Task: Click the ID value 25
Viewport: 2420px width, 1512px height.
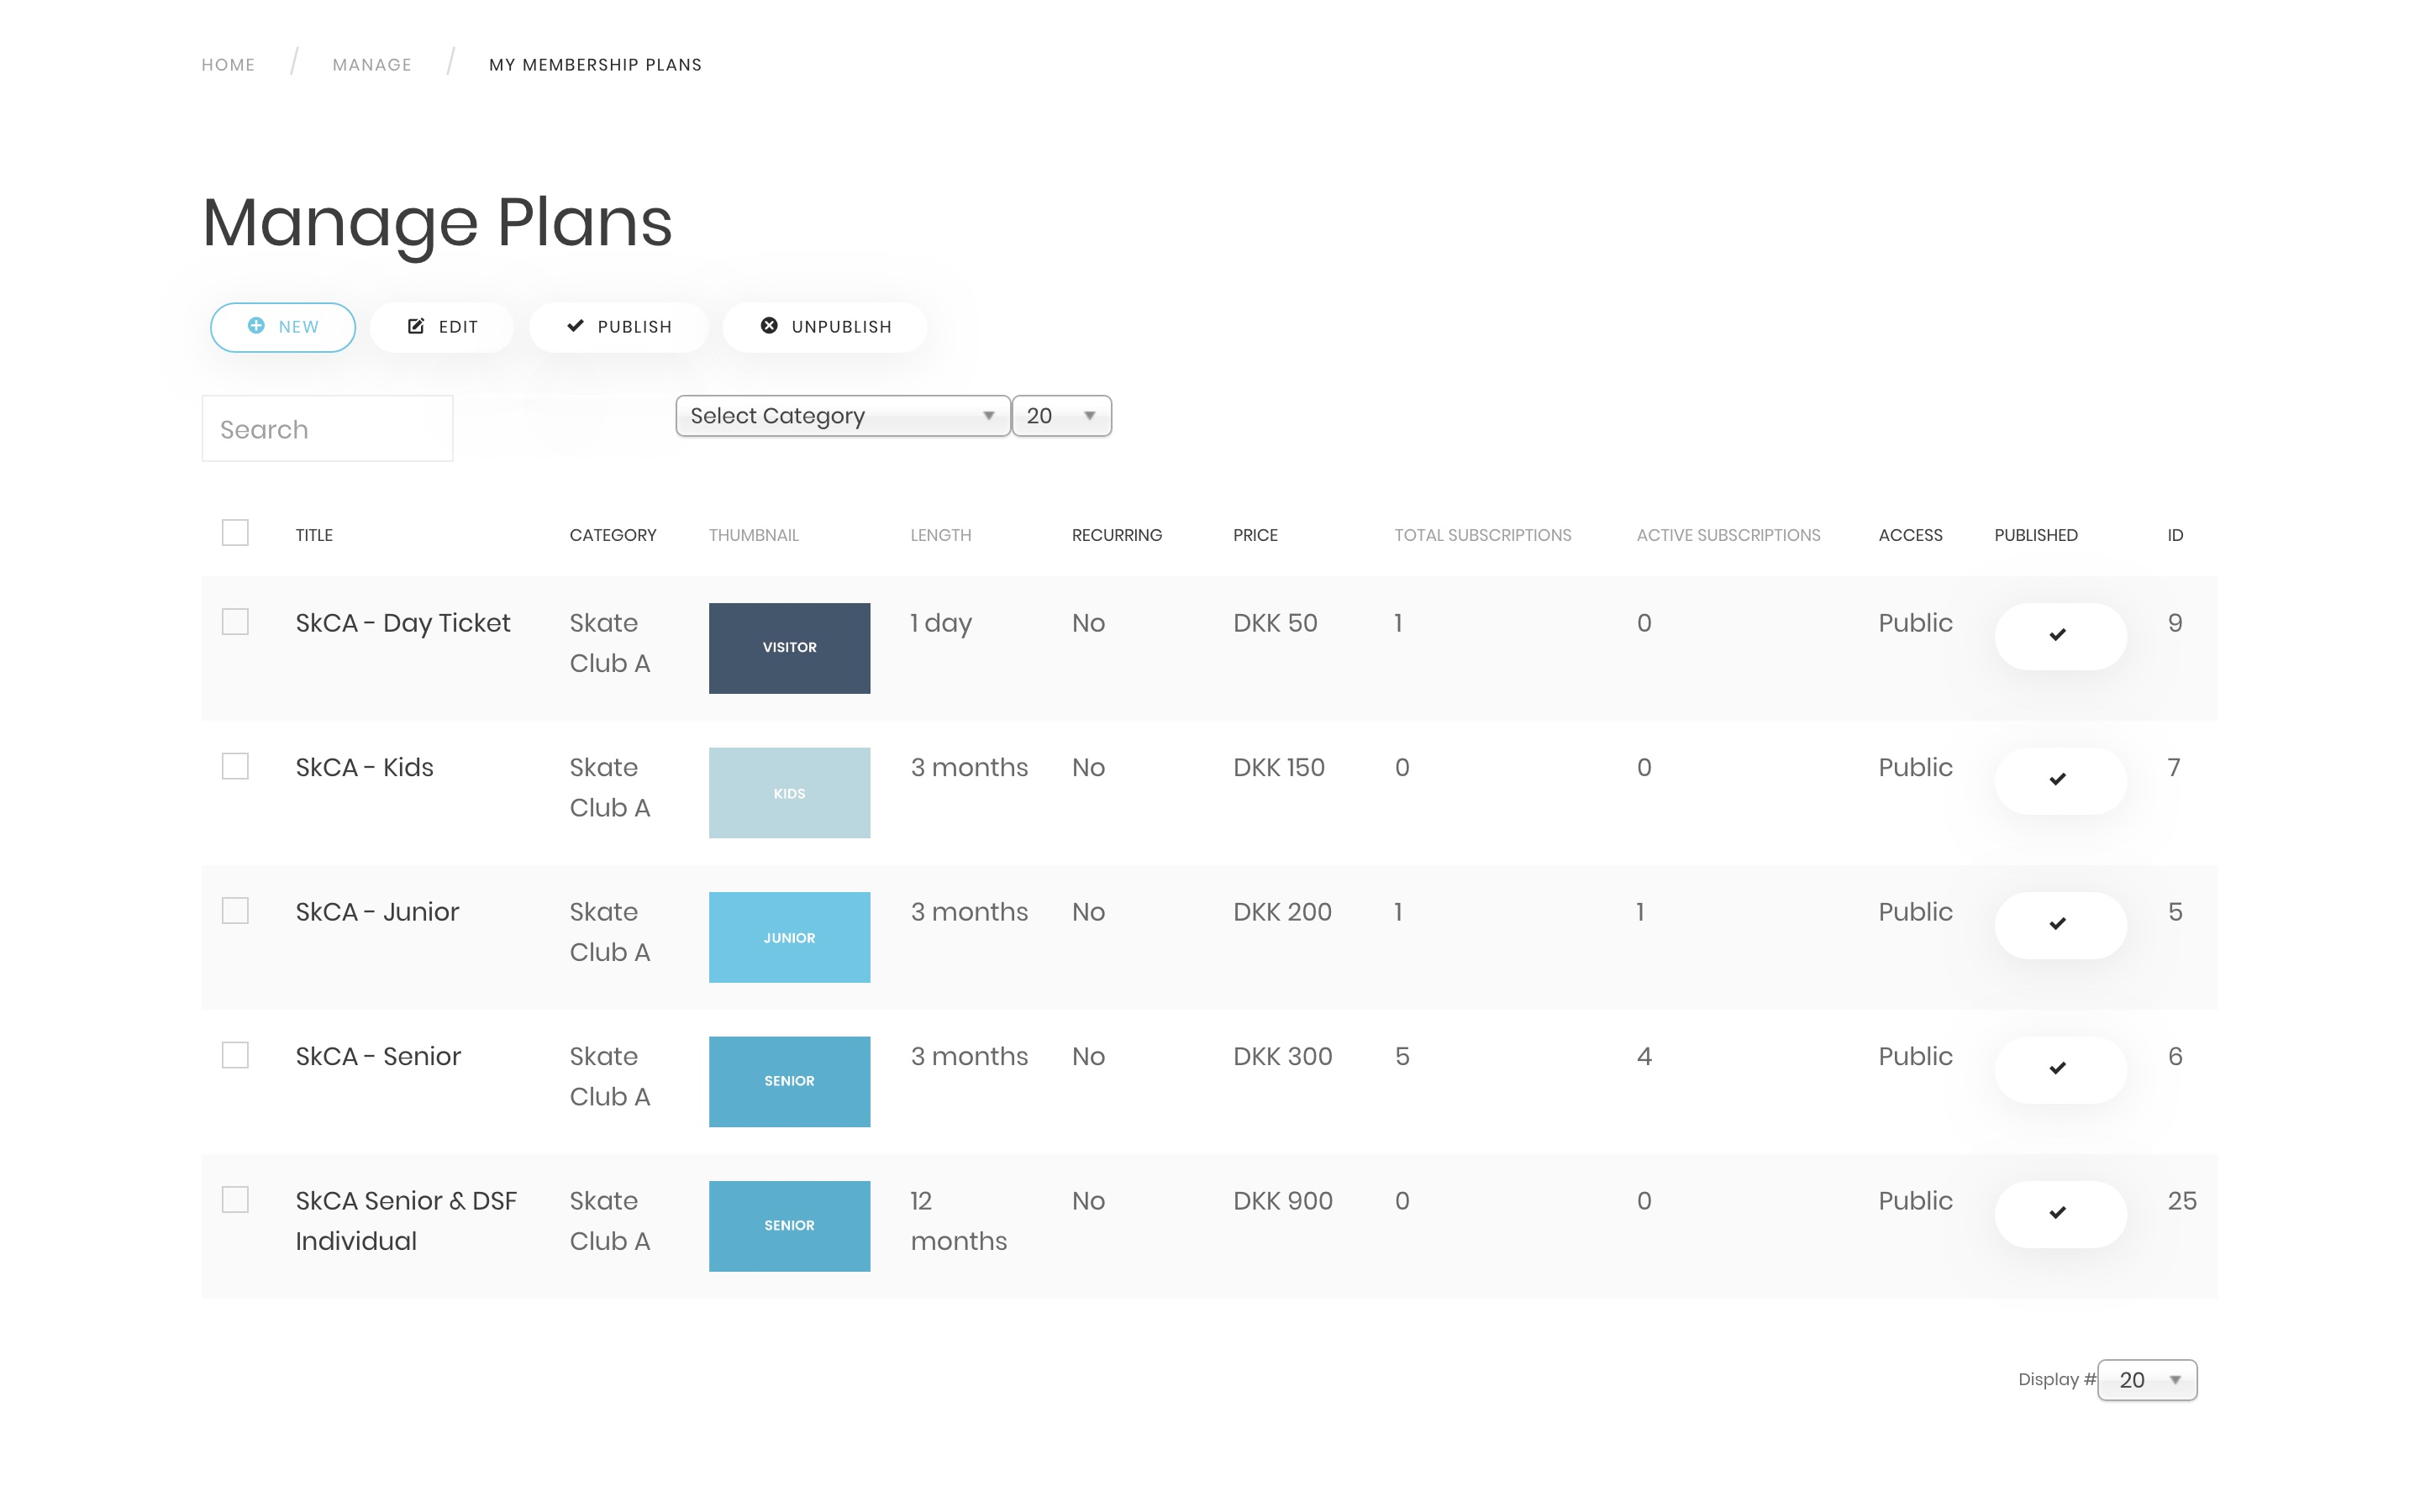Action: pyautogui.click(x=2182, y=1201)
